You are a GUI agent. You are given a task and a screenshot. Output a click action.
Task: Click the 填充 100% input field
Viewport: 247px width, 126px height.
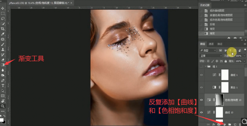tap(239, 61)
